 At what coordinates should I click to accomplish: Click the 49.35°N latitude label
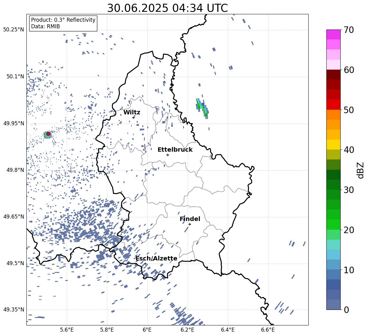14,310
